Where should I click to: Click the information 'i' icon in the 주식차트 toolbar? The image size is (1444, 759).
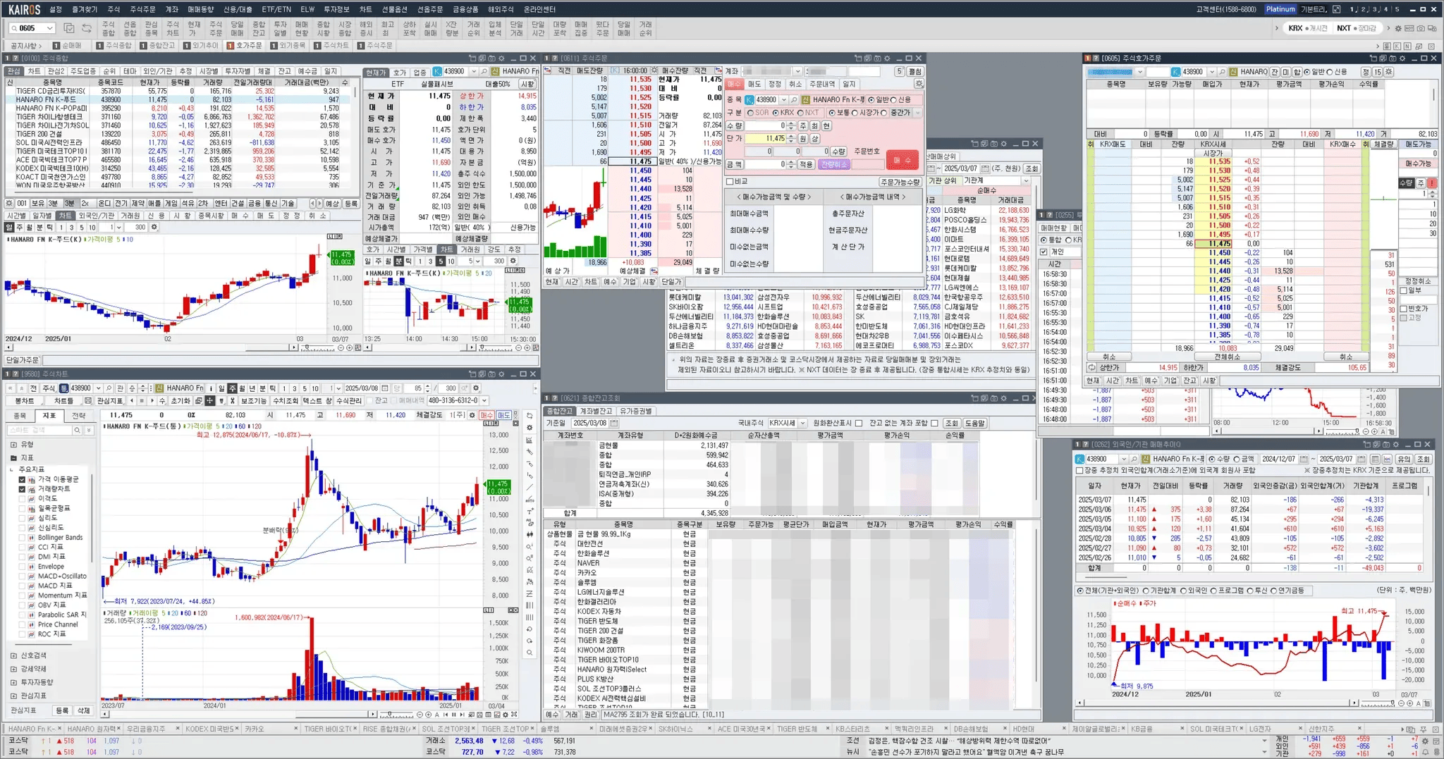[x=211, y=388]
